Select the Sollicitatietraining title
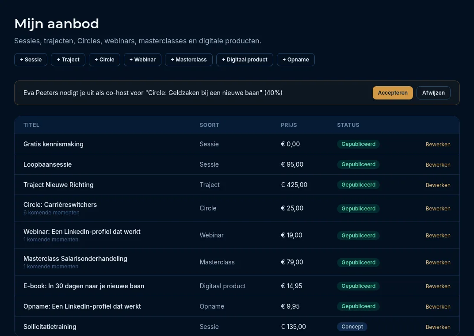The height and width of the screenshot is (336, 474). 50,327
